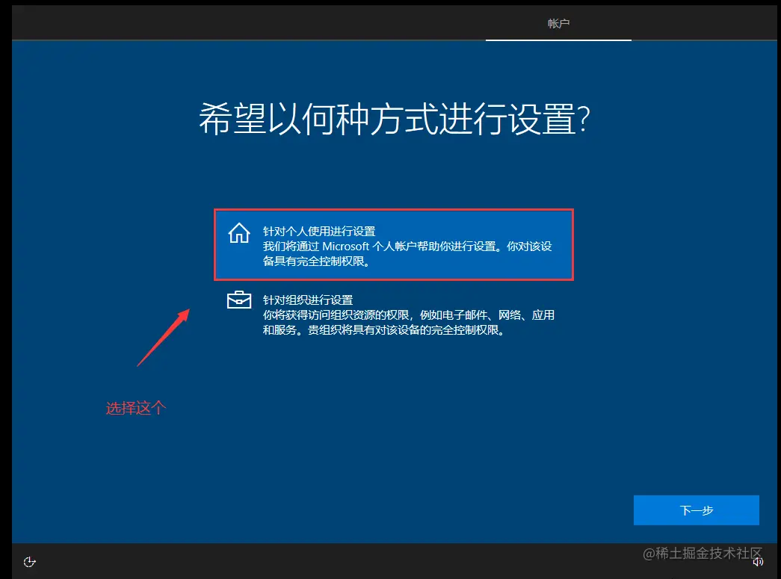Click the accessibility clock-style icon at screen bottom
The image size is (781, 579).
[x=30, y=561]
